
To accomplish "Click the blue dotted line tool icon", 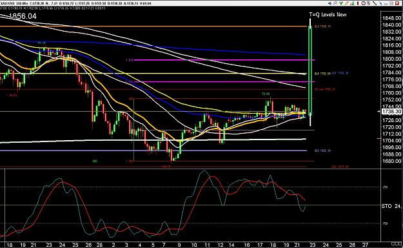I will click(380, 3).
